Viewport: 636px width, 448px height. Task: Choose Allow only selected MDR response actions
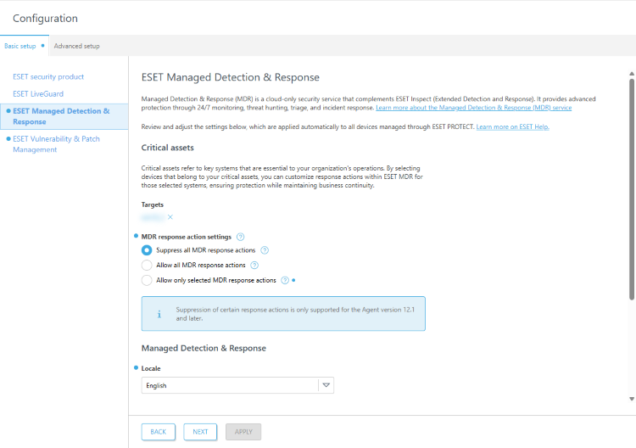(x=147, y=280)
